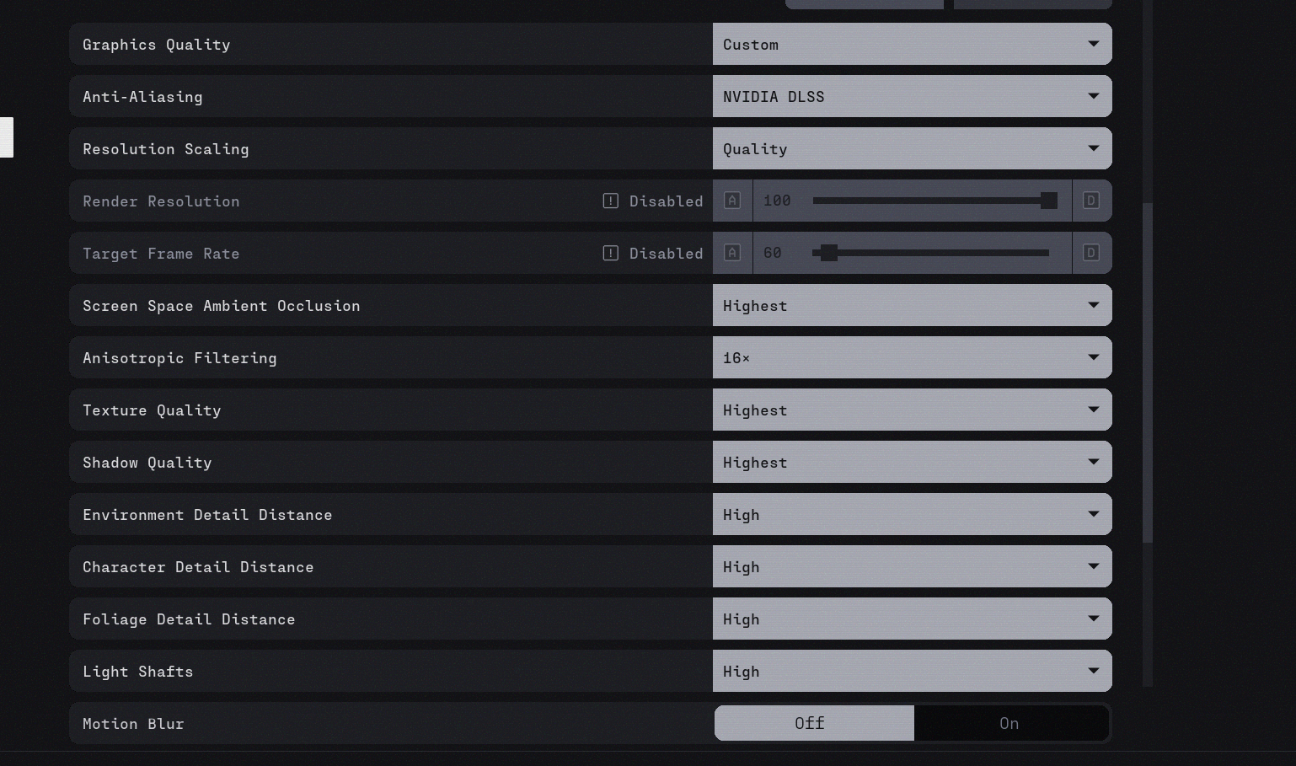Open the Light Shafts dropdown
1296x766 pixels.
point(912,671)
